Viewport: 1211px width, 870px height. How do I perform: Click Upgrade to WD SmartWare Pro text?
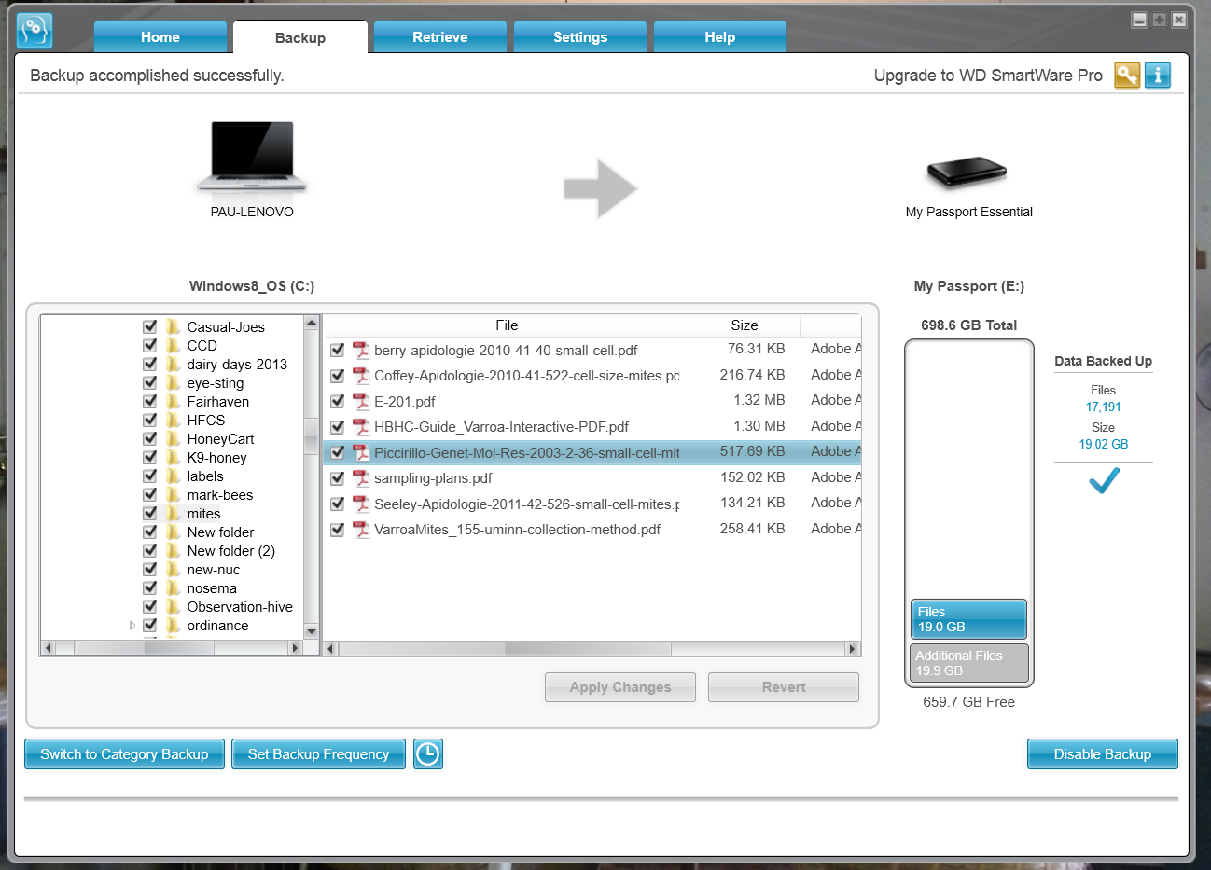pos(988,76)
